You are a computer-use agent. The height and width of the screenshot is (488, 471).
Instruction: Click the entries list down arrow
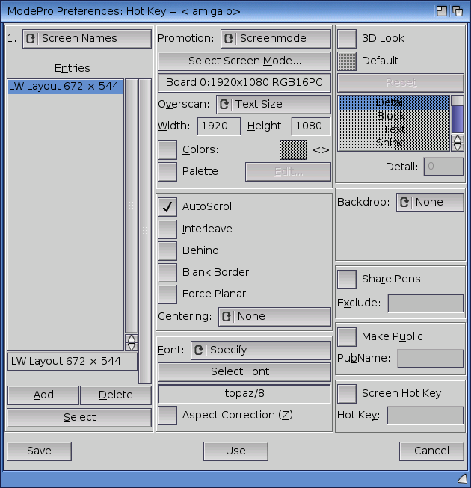tap(132, 347)
